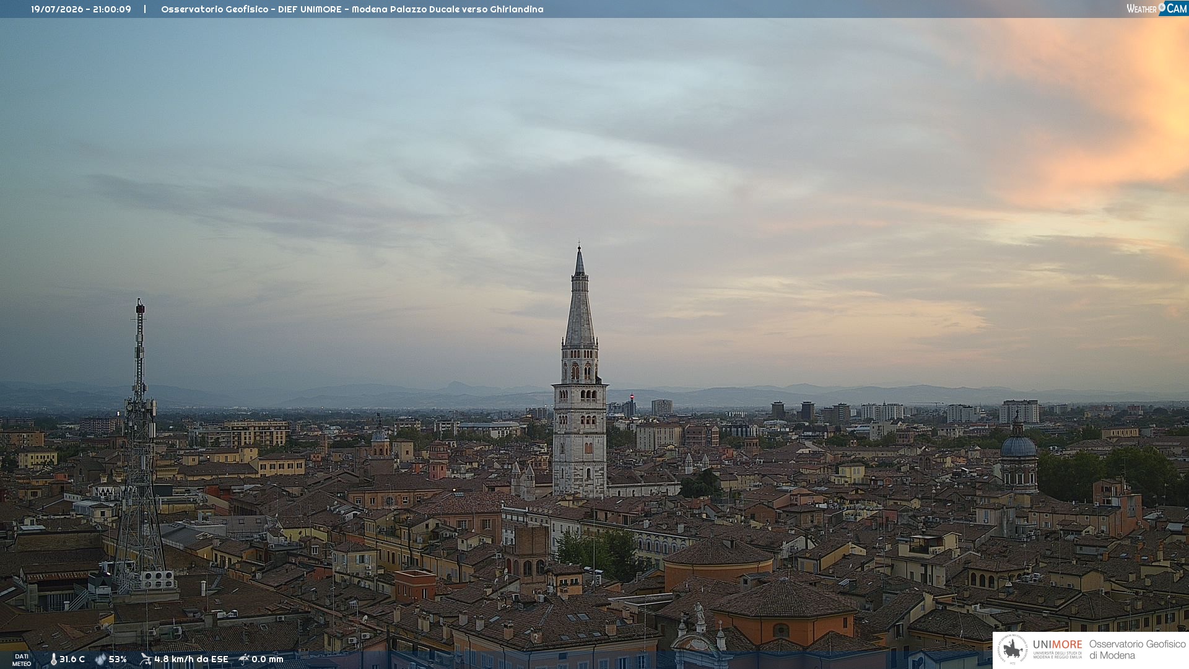Click the humidity droplet icon
The width and height of the screenshot is (1189, 669).
tap(101, 659)
